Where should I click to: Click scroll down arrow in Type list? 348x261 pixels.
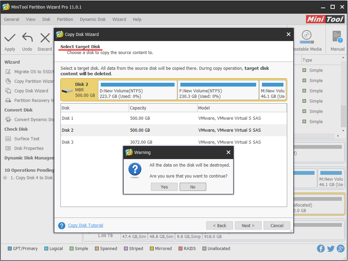pos(343,131)
